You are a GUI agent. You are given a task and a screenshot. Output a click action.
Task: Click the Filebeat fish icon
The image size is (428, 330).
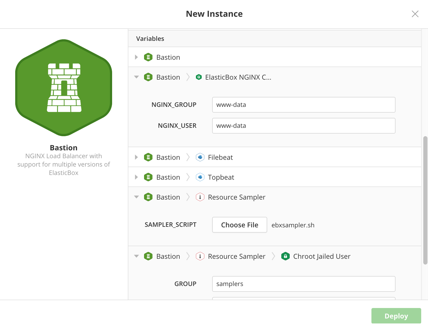200,157
